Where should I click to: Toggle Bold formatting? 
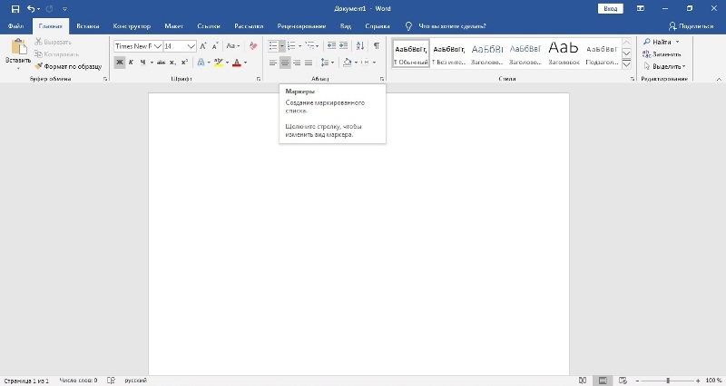coord(120,63)
